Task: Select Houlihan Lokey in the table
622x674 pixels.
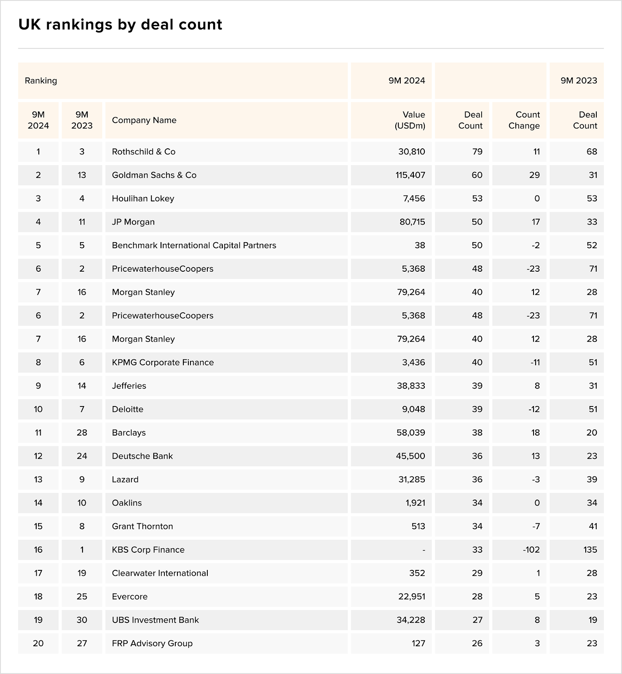Action: click(143, 198)
